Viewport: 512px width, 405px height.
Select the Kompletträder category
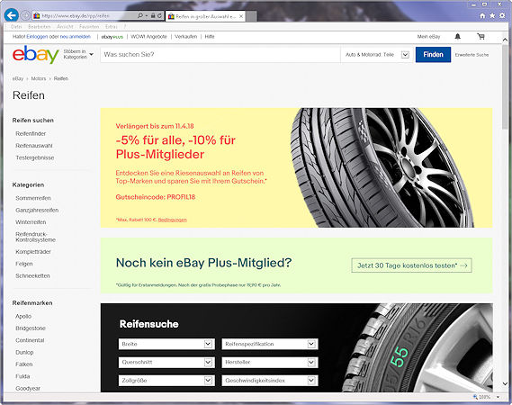(33, 252)
